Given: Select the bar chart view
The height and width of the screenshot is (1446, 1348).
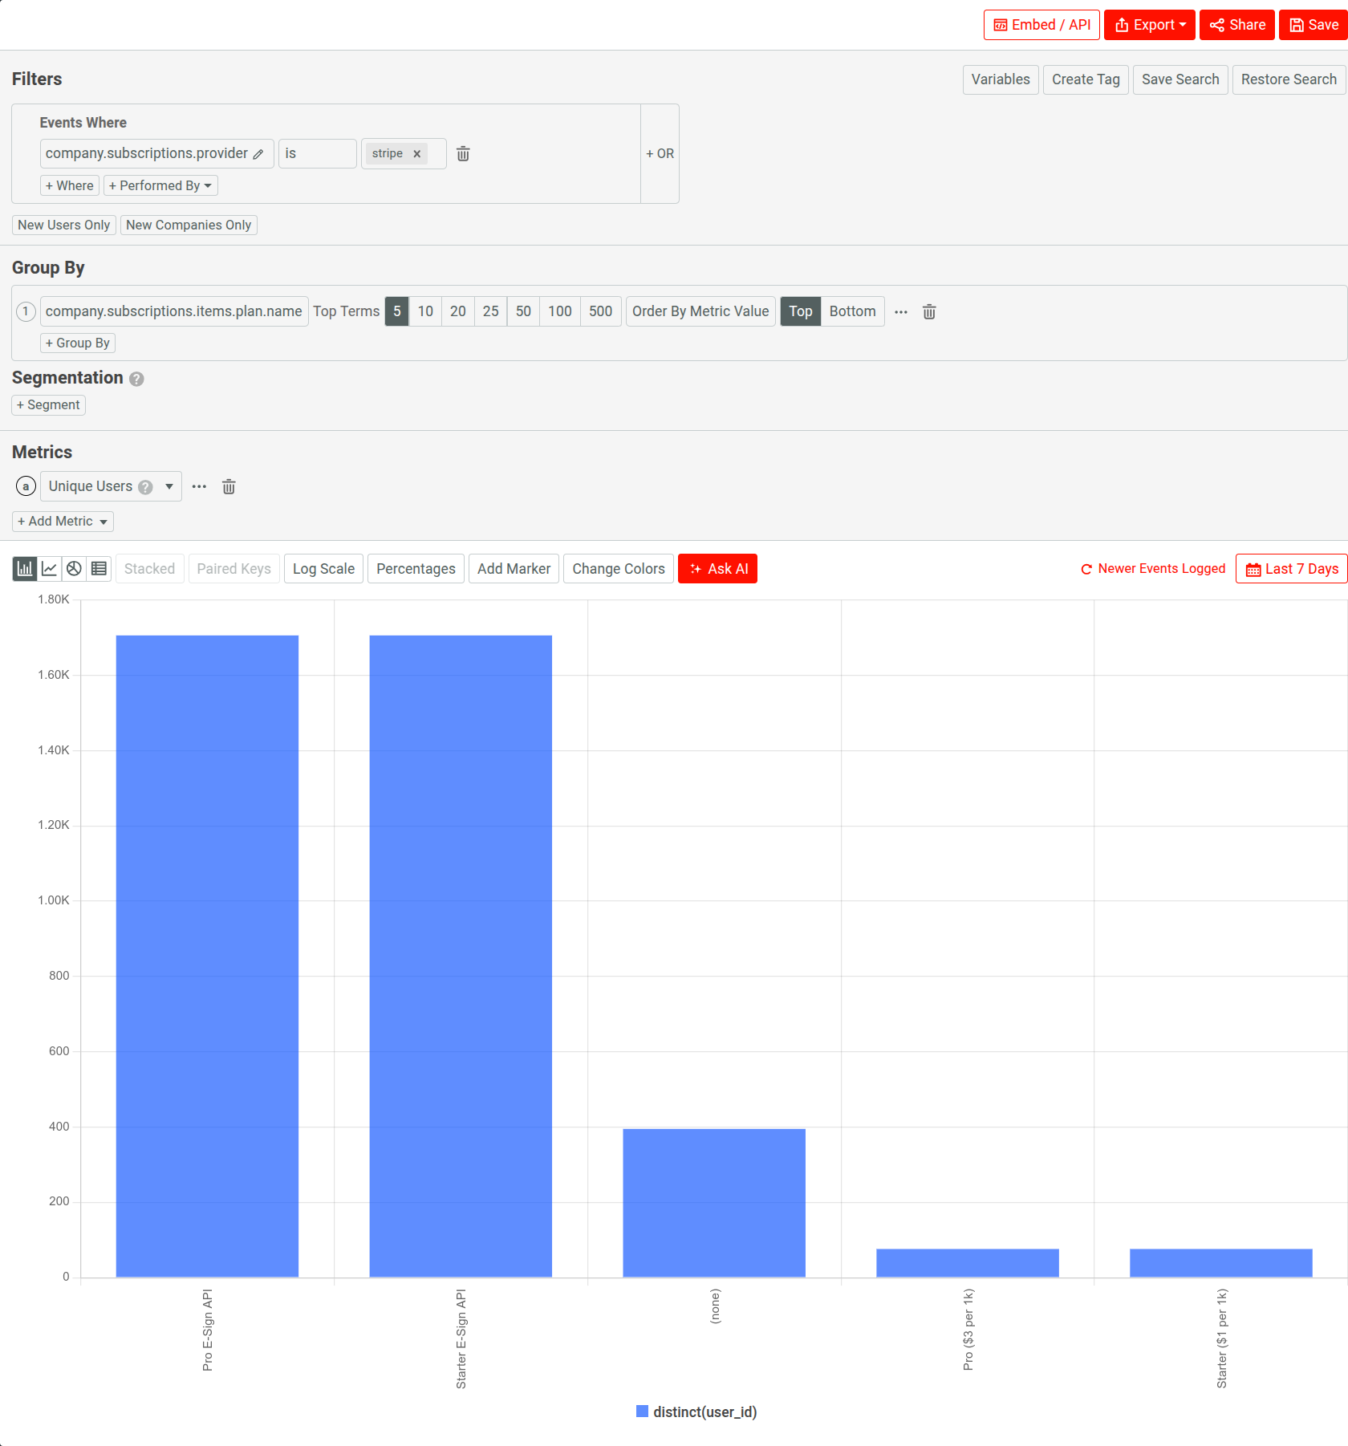Looking at the screenshot, I should [24, 568].
